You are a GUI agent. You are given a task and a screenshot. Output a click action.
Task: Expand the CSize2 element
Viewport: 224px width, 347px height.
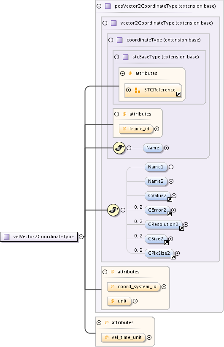[x=170, y=239]
